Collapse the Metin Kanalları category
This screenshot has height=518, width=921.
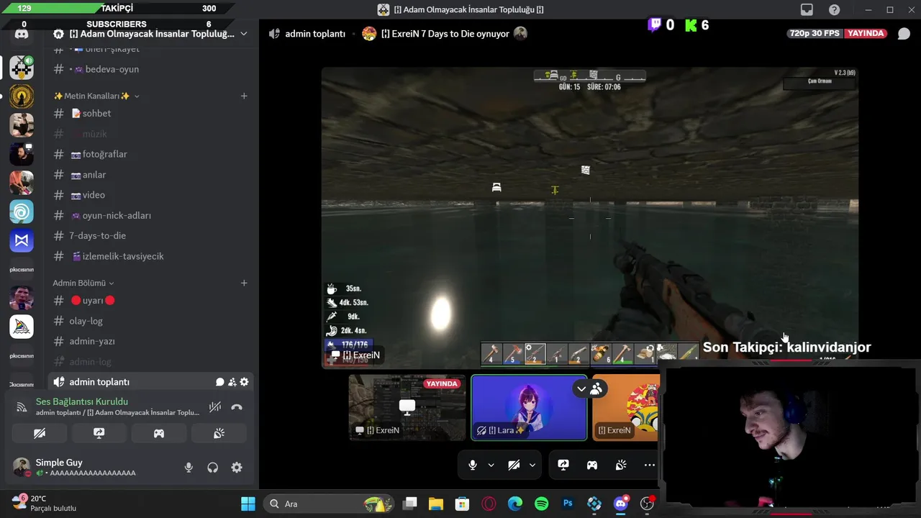96,96
